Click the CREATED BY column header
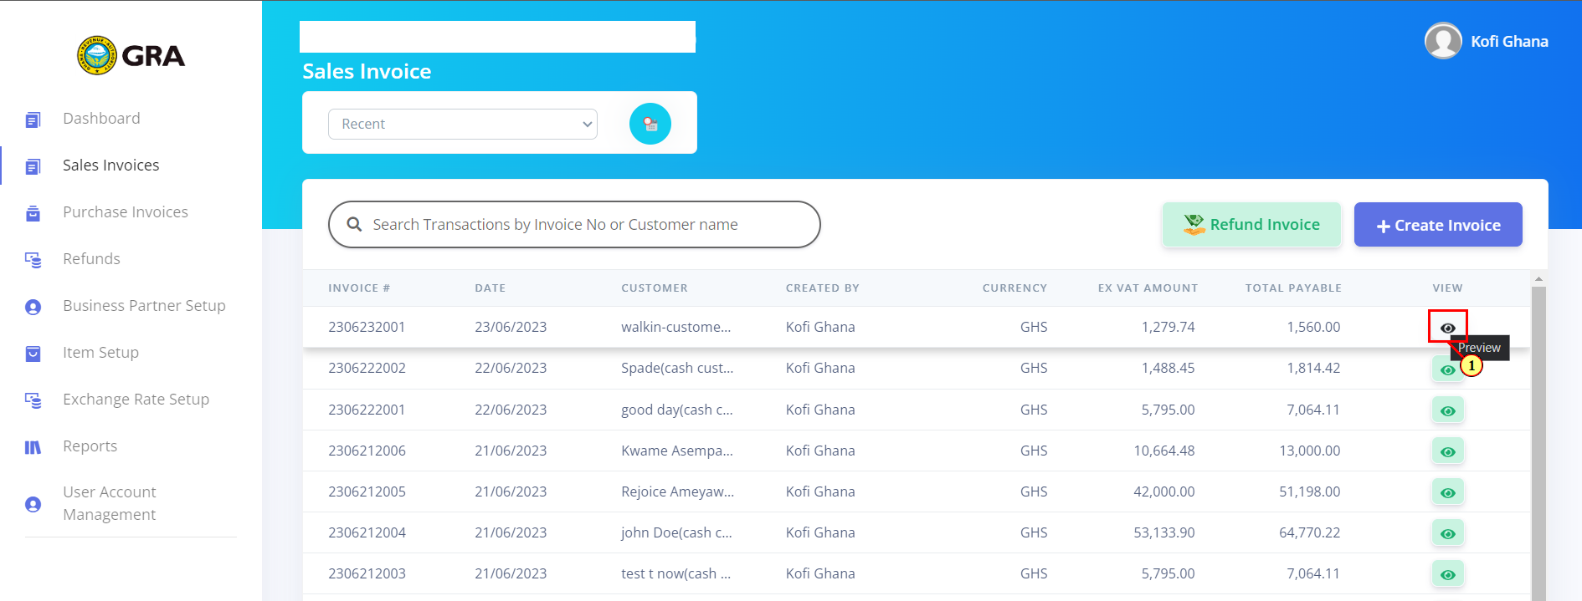Image resolution: width=1582 pixels, height=601 pixels. click(x=822, y=288)
